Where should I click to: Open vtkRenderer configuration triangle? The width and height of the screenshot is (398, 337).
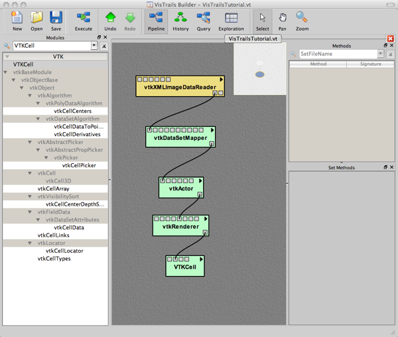206,219
